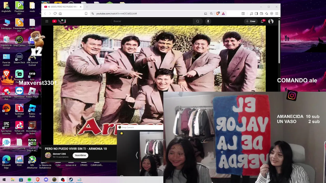Open the Crear (create) button
Image resolution: width=326 pixels, height=183 pixels.
(x=251, y=21)
